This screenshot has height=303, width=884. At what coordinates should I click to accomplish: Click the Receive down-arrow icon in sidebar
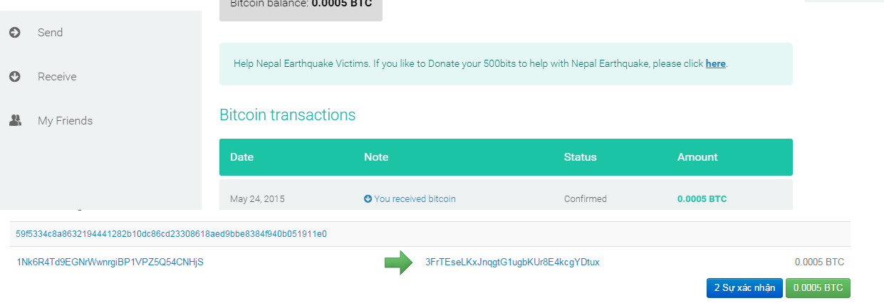click(15, 77)
